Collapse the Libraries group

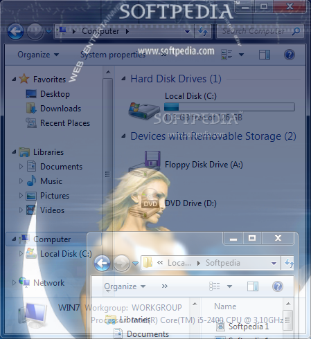tap(14, 152)
